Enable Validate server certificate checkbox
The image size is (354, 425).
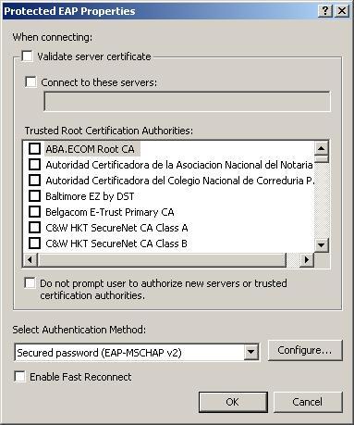coord(27,56)
